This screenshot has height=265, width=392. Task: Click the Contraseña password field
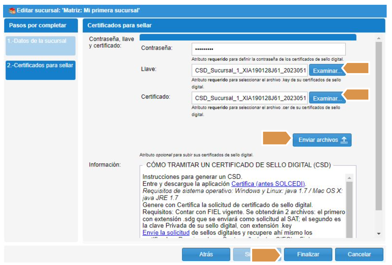[x=268, y=49]
